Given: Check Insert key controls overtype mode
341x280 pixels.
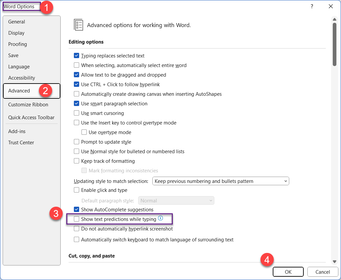Looking at the screenshot, I should 76,122.
